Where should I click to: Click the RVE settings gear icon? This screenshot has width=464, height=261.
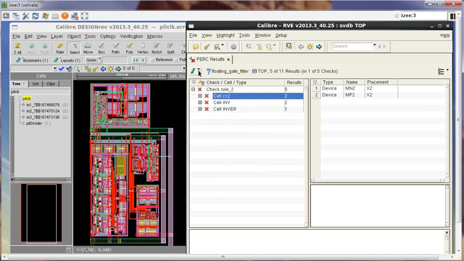[x=233, y=46]
